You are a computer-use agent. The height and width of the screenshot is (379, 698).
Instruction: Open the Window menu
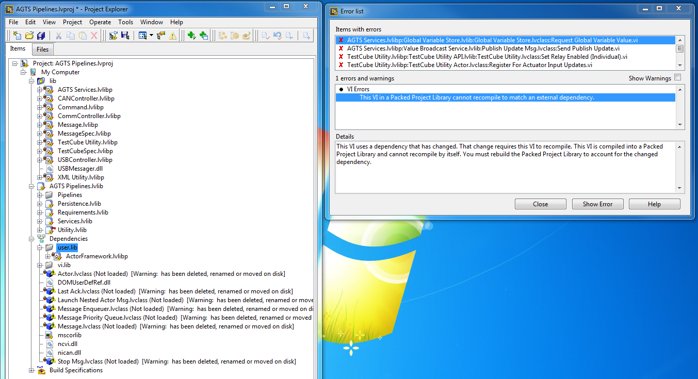(152, 22)
